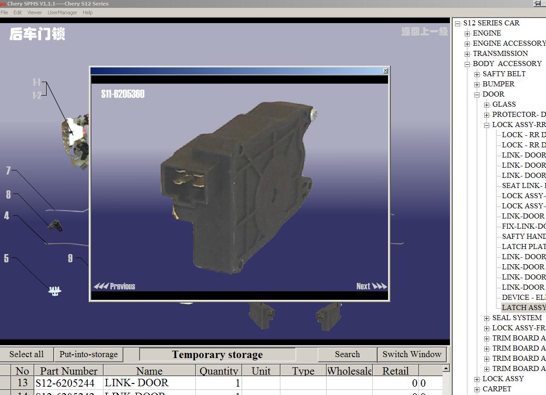Collapse the DOOR tree node
This screenshot has width=546, height=395.
pos(477,94)
